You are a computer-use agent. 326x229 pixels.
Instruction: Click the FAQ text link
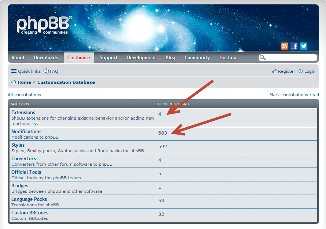click(54, 71)
